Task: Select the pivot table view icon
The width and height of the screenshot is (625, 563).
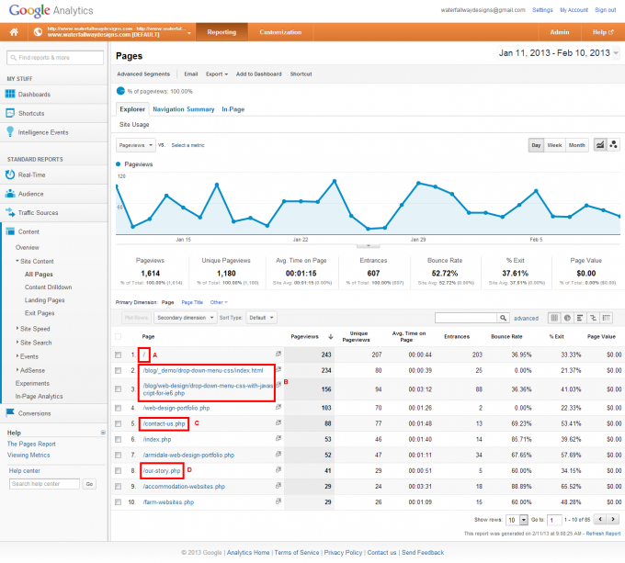Action: coord(607,318)
